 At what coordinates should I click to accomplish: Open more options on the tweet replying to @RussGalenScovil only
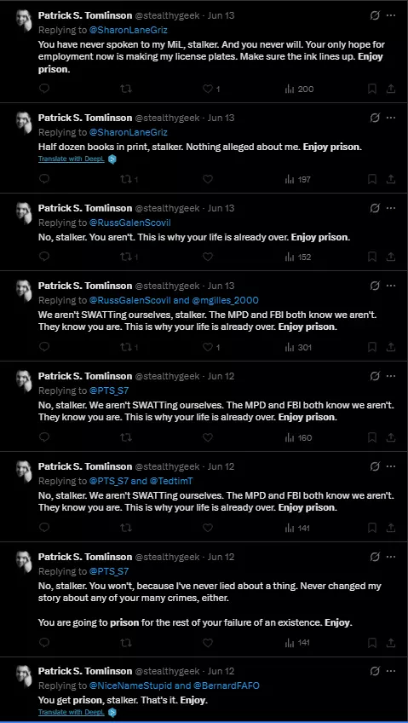click(390, 208)
